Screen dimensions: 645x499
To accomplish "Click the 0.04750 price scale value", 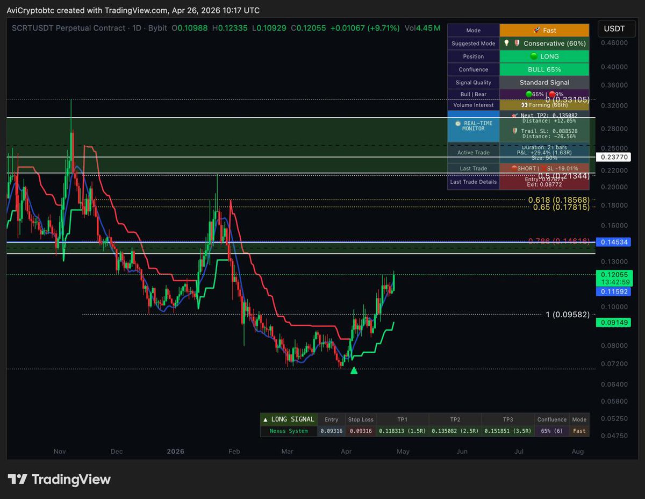I will pyautogui.click(x=614, y=436).
